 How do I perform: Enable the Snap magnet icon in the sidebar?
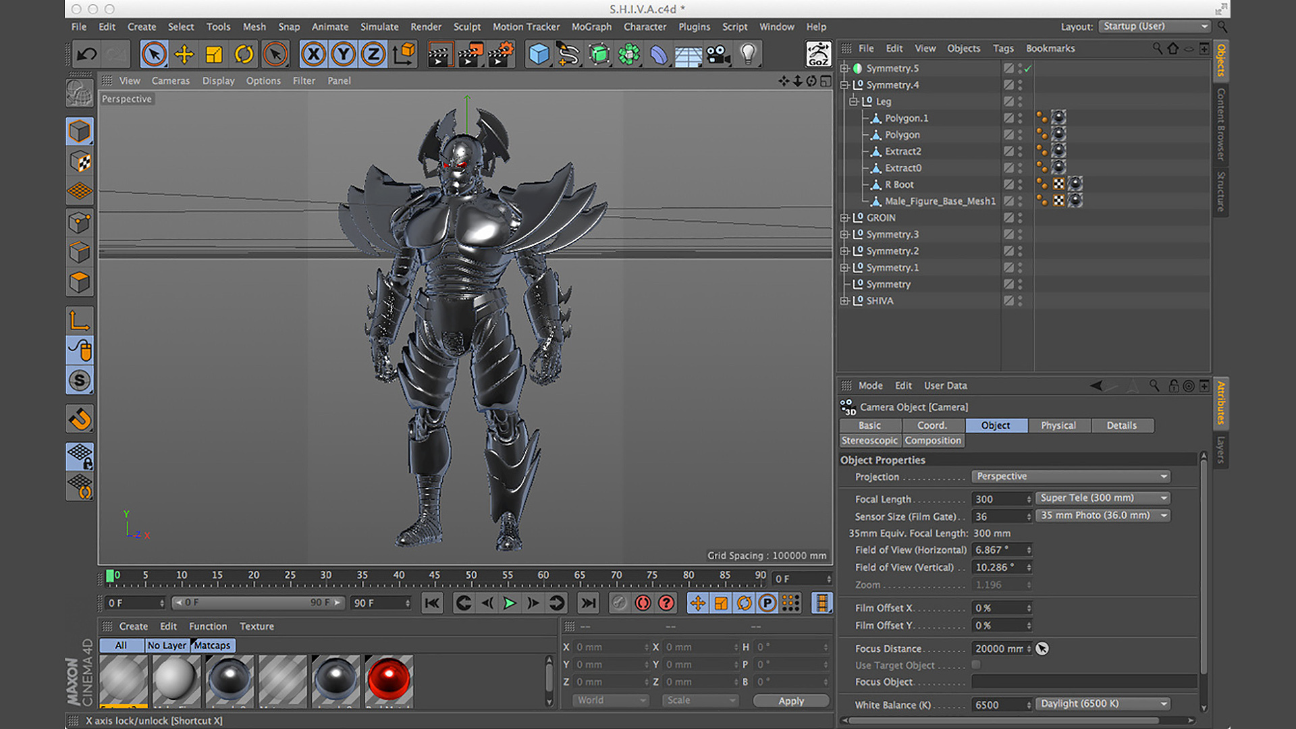click(x=80, y=419)
